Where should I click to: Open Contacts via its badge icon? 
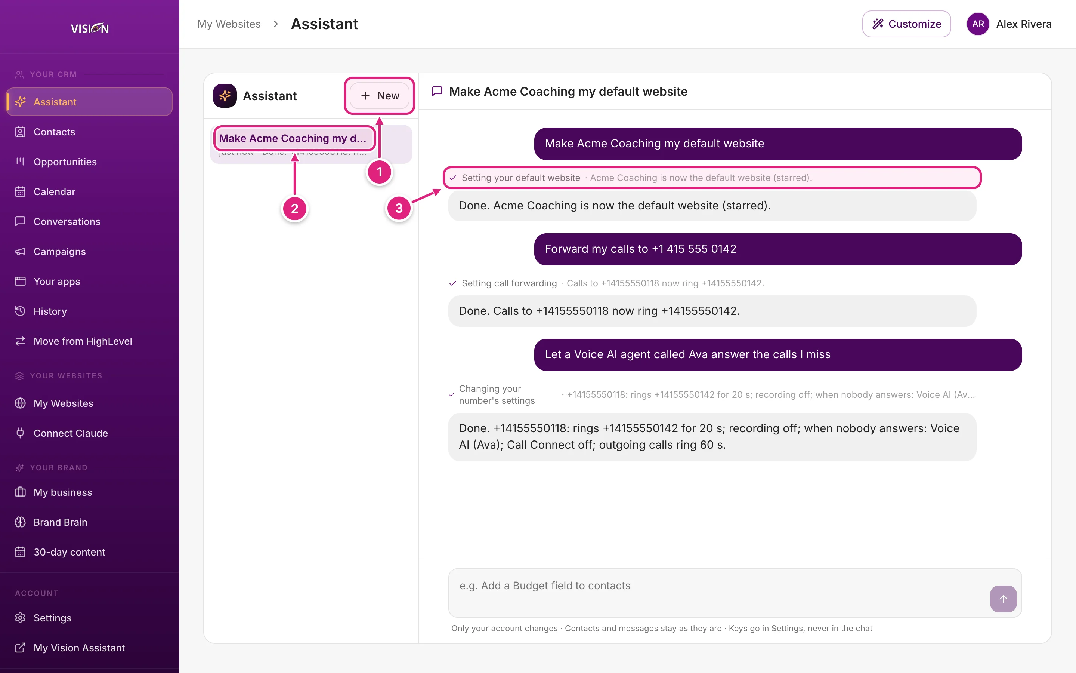coord(20,132)
